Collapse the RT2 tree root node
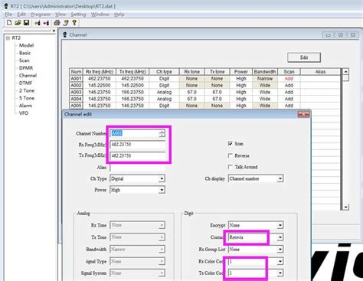363x281 pixels. 8,38
